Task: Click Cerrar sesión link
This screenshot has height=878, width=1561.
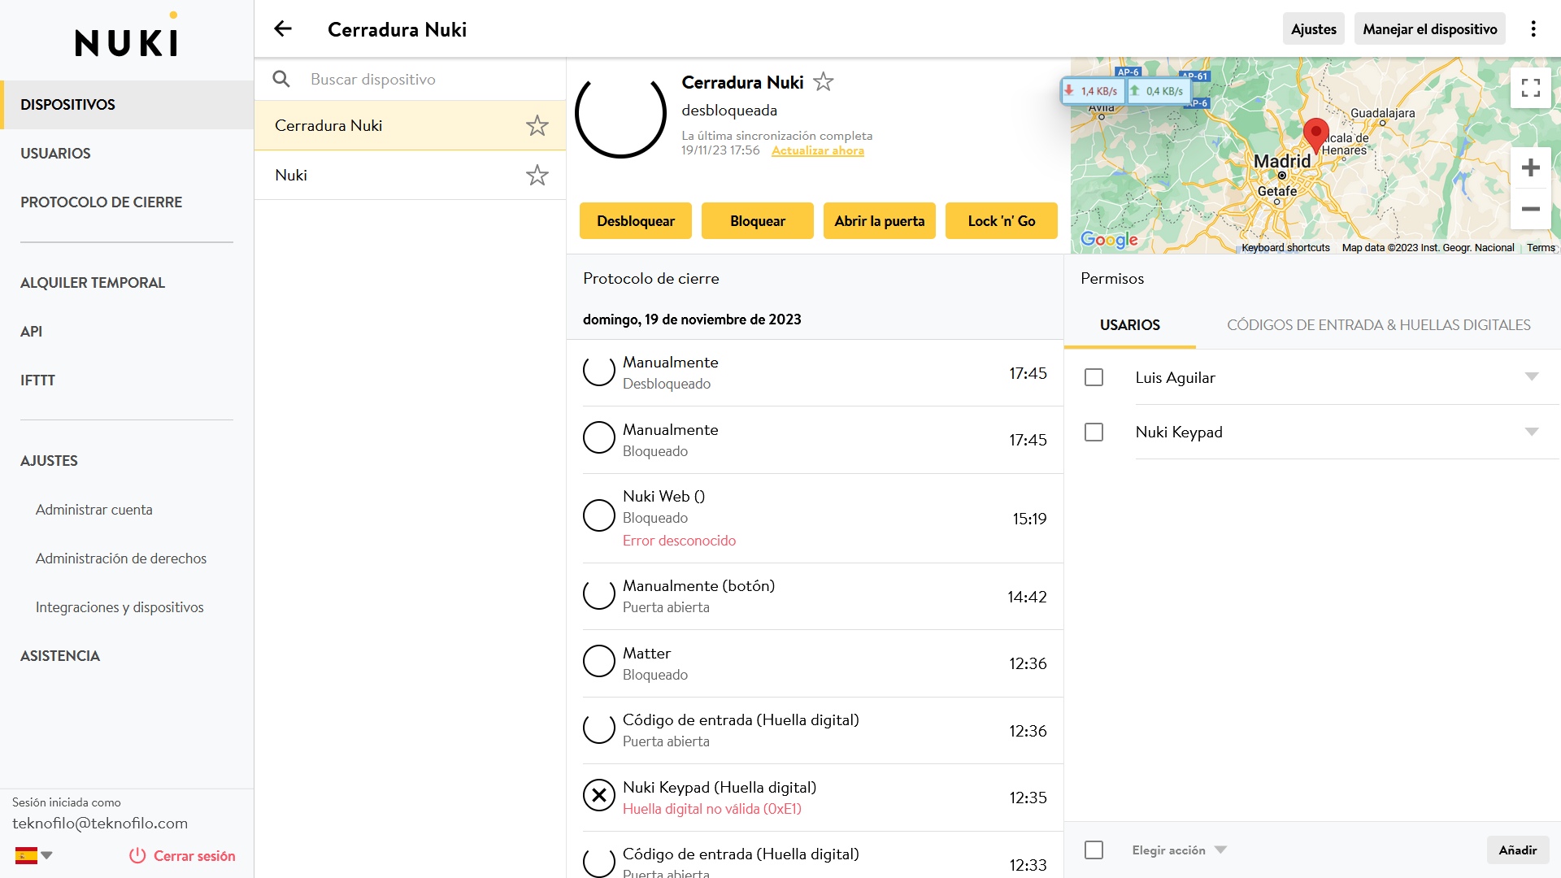Action: 182,856
